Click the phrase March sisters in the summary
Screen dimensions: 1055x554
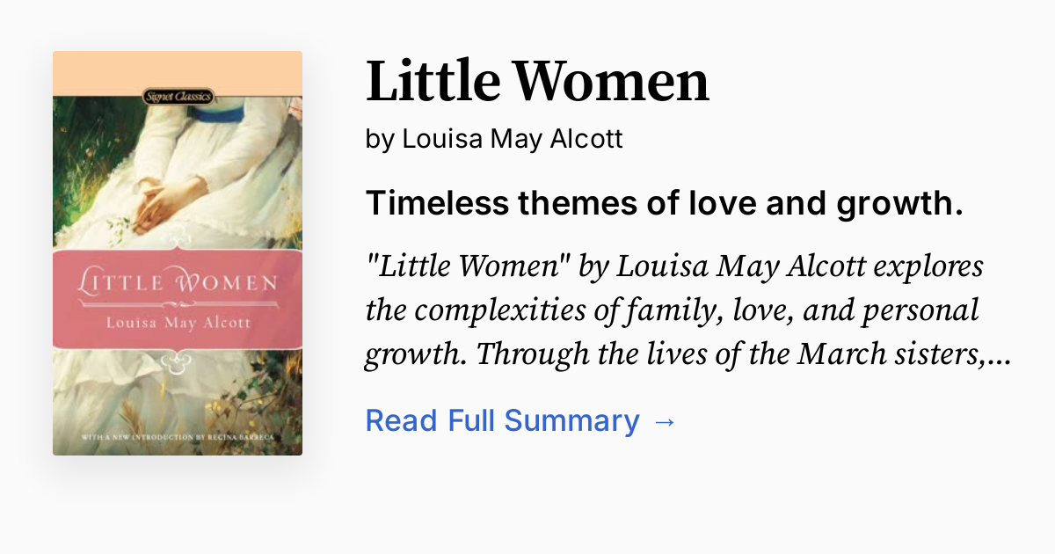tap(891, 353)
